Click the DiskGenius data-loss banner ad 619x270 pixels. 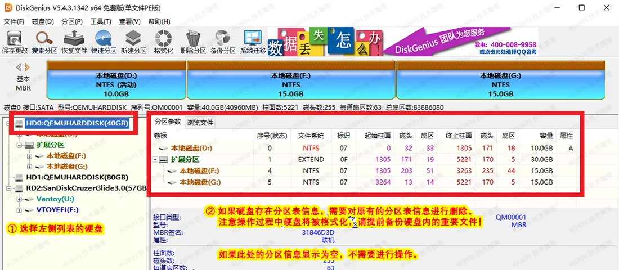[404, 42]
